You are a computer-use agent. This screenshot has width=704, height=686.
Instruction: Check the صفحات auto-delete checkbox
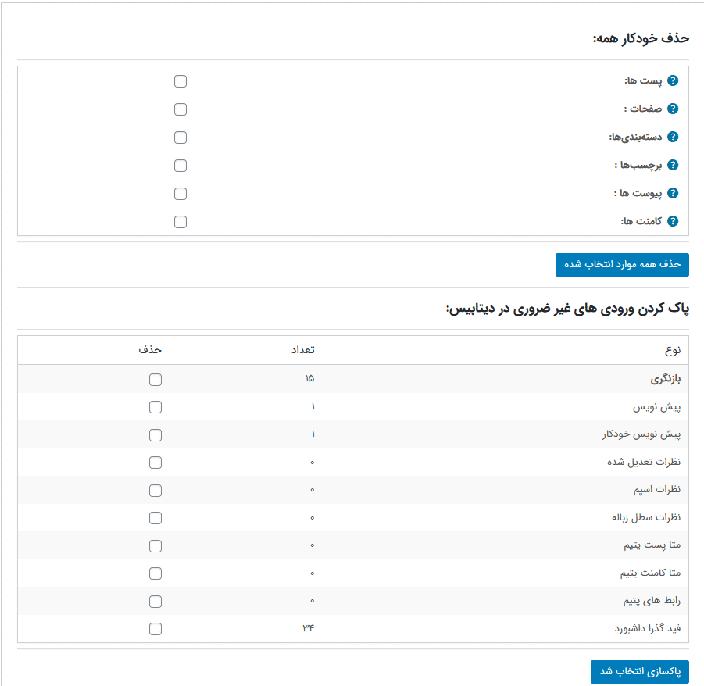[x=180, y=109]
